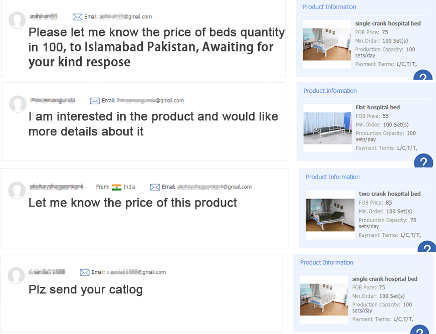The height and width of the screenshot is (334, 436).
Task: Select the message about beds quantity in 100
Action: click(156, 47)
